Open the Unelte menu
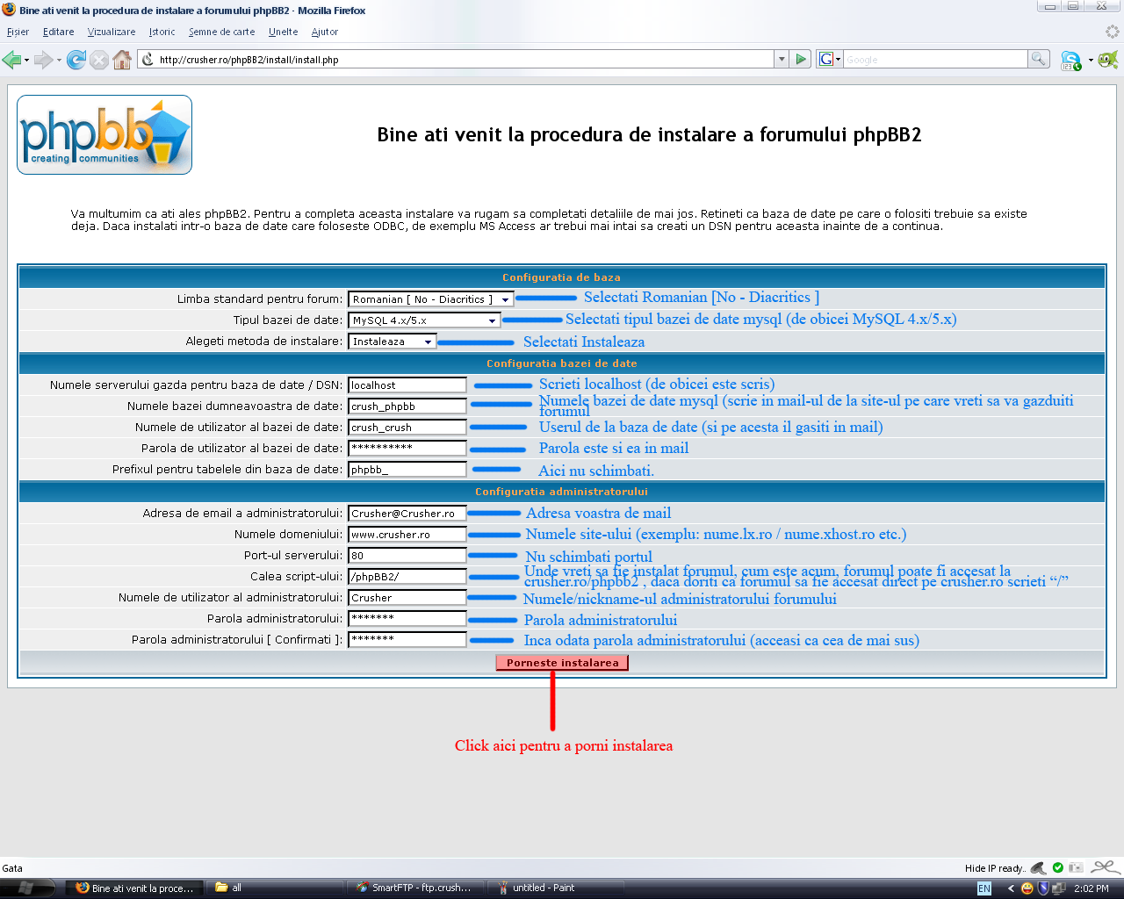 coord(283,32)
